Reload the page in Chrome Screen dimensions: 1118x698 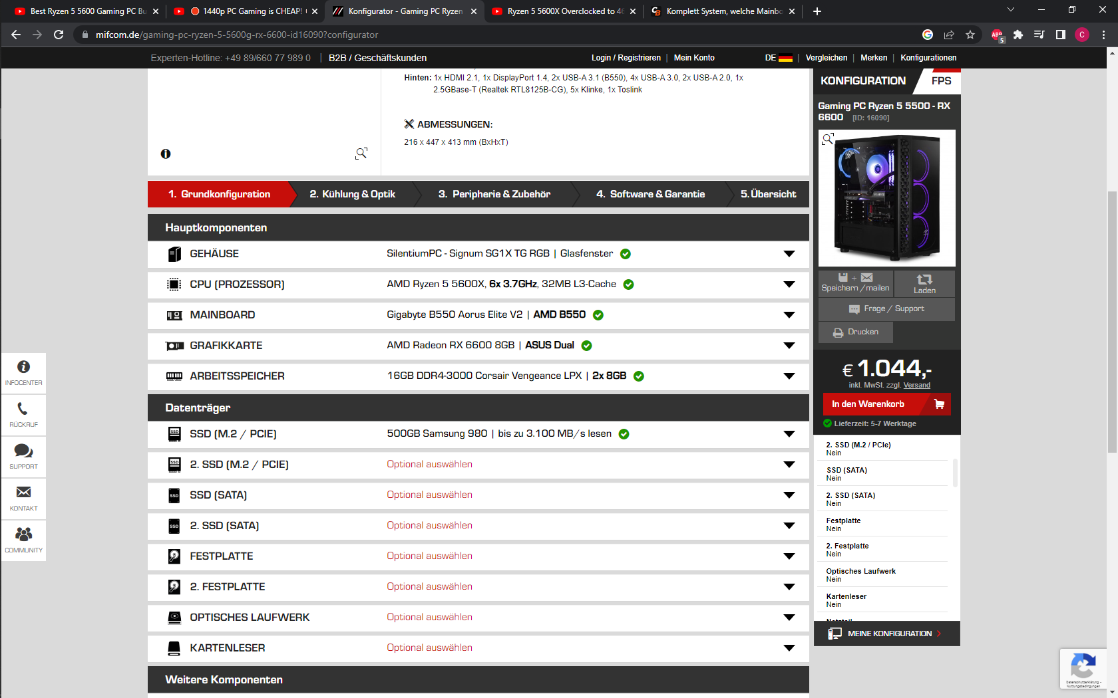pos(59,35)
